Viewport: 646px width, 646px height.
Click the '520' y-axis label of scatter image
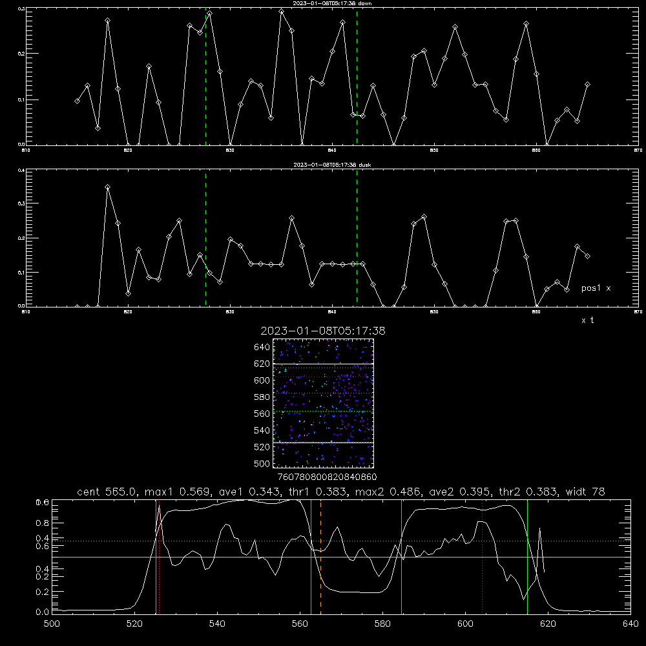coord(262,447)
